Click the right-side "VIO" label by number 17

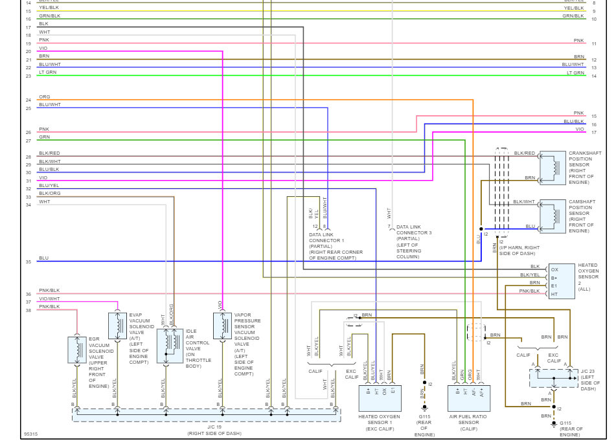click(580, 129)
